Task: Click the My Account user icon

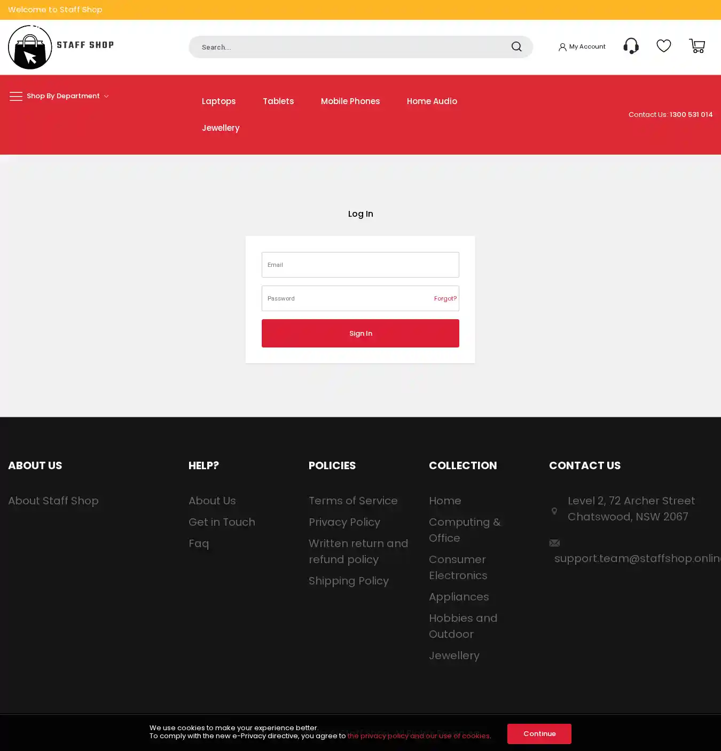Action: pyautogui.click(x=562, y=47)
